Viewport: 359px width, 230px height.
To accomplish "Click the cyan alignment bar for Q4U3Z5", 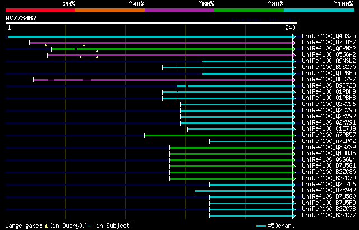I will click(150, 36).
